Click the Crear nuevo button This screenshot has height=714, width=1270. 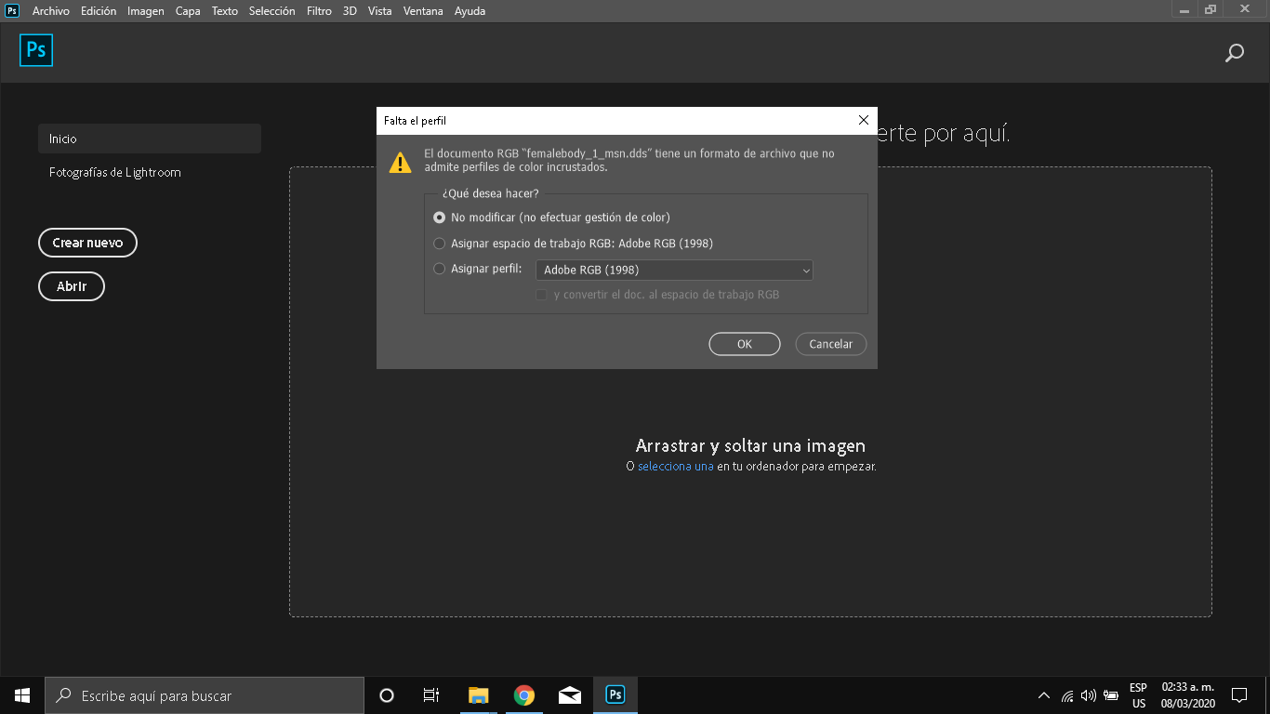87,243
